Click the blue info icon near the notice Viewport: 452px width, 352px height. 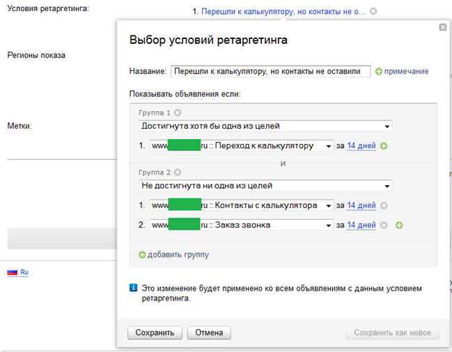[134, 288]
